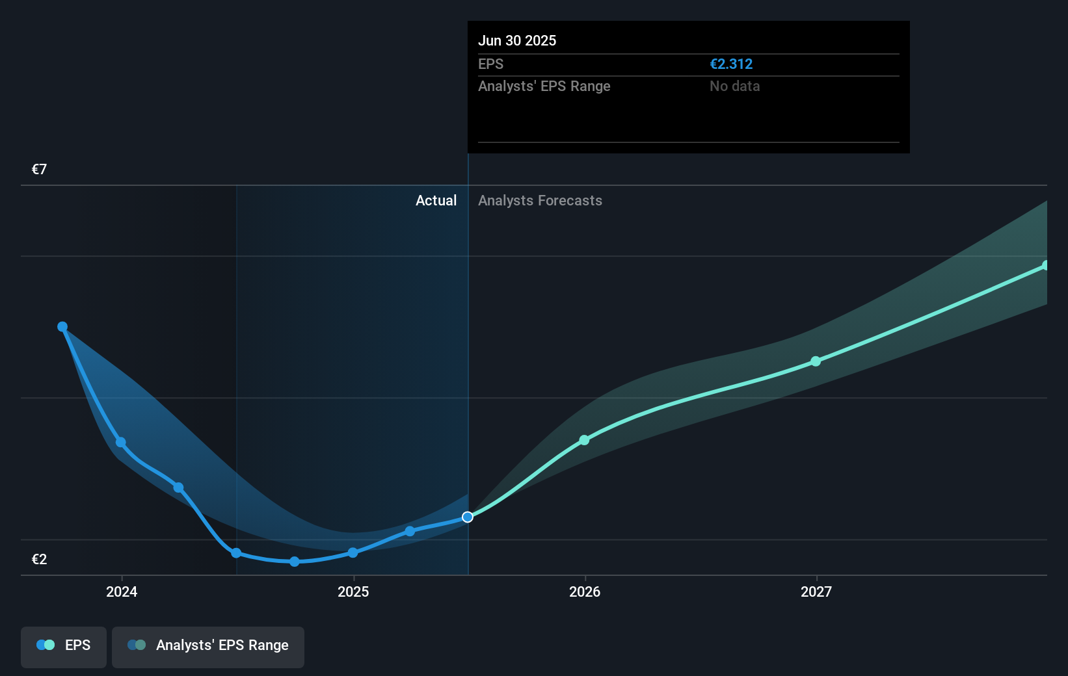1068x676 pixels.
Task: Select the Analysts Forecasts section label
Action: pyautogui.click(x=540, y=200)
